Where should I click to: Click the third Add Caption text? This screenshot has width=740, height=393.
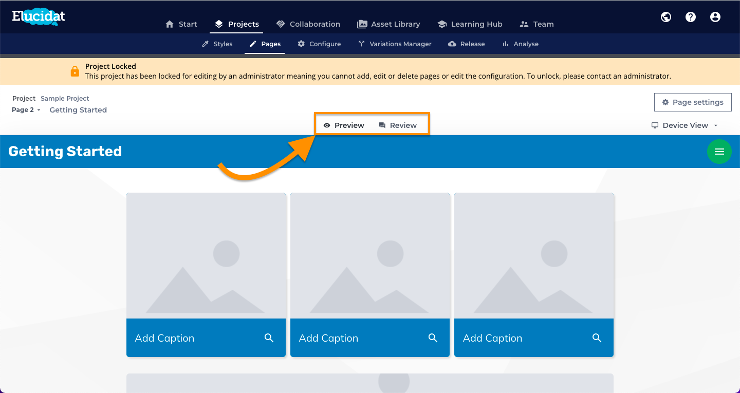(492, 338)
